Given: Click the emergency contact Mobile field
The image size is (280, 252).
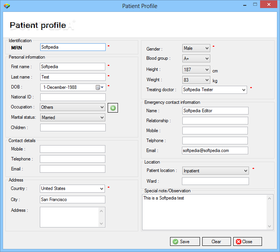Looking at the screenshot, I should click(215, 131).
